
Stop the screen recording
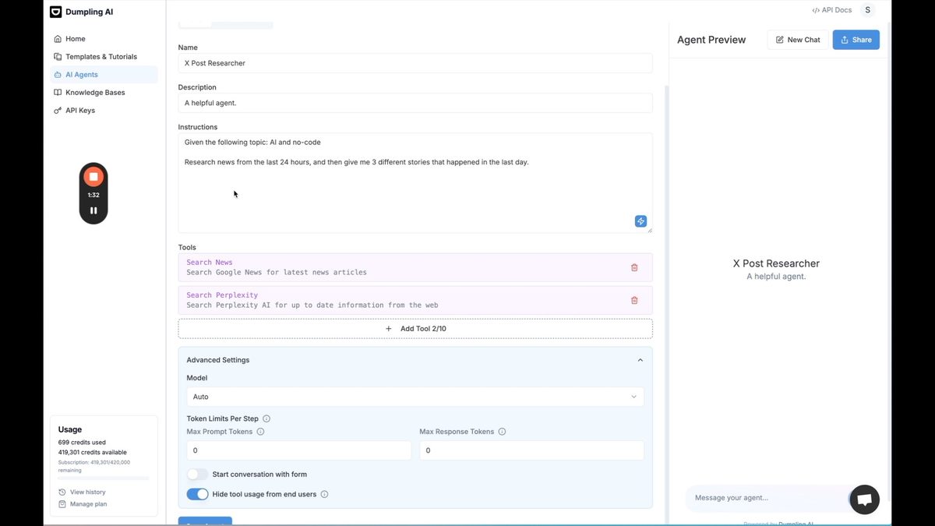click(x=93, y=177)
